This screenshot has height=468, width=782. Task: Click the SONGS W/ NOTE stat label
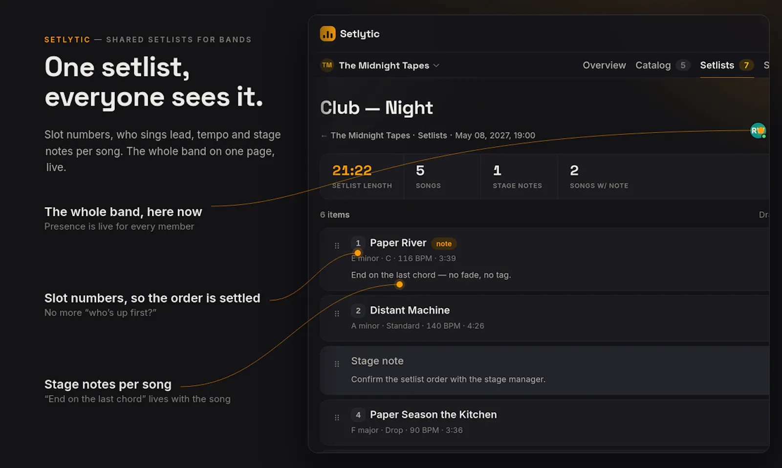599,186
